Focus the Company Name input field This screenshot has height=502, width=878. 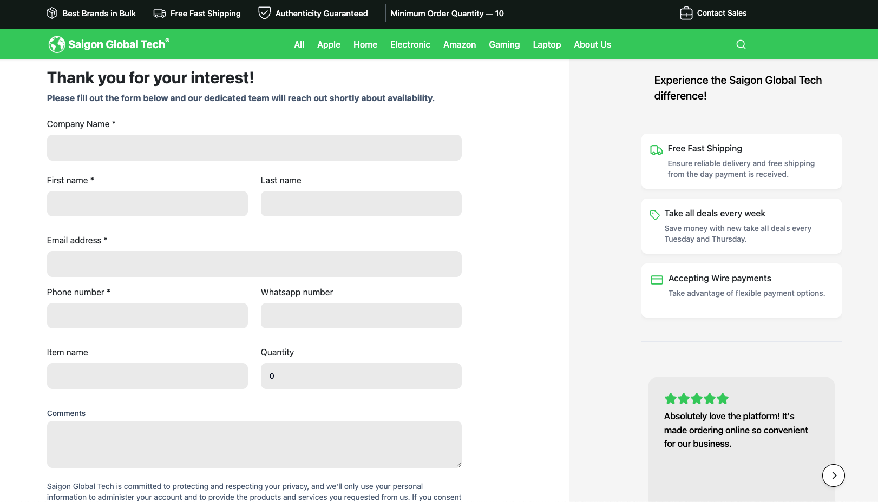click(254, 148)
